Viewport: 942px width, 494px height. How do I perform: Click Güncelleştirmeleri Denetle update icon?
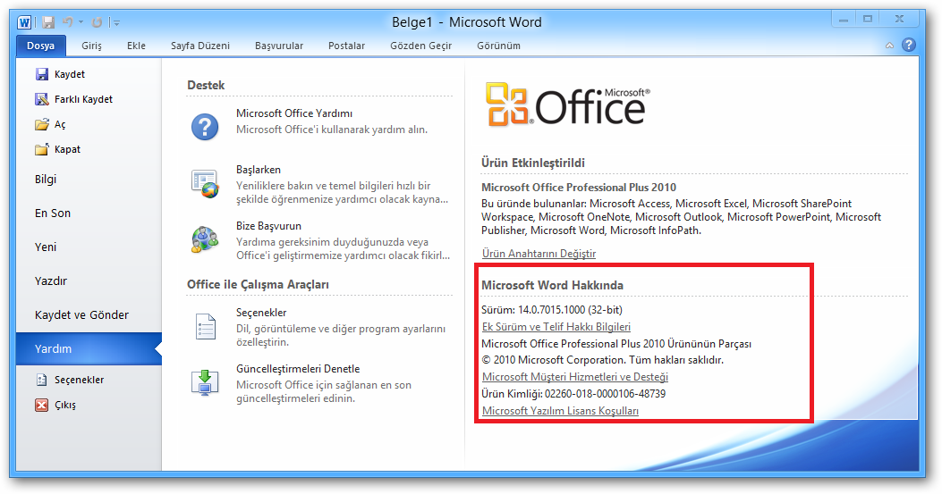tap(205, 381)
